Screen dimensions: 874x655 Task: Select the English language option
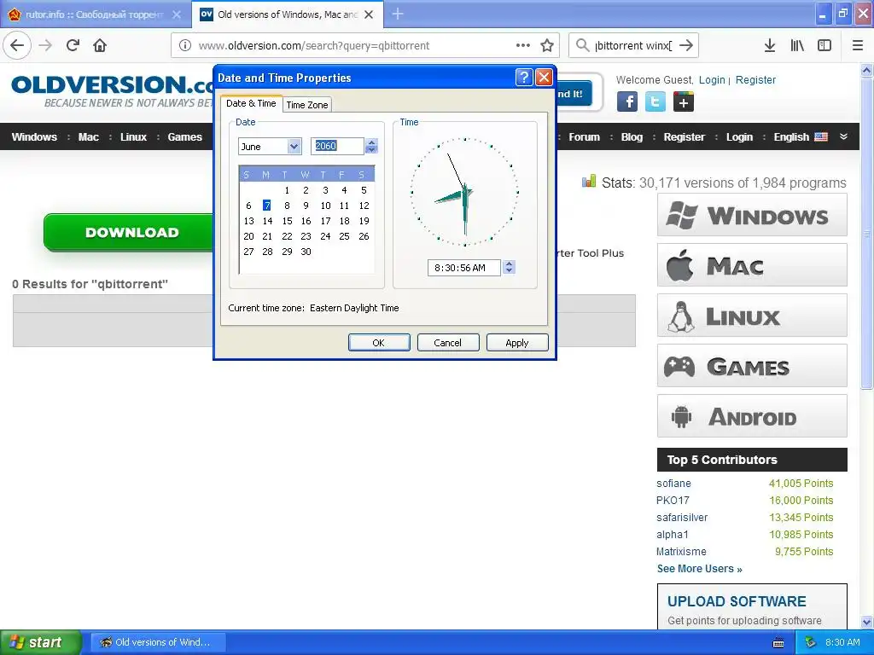[801, 137]
